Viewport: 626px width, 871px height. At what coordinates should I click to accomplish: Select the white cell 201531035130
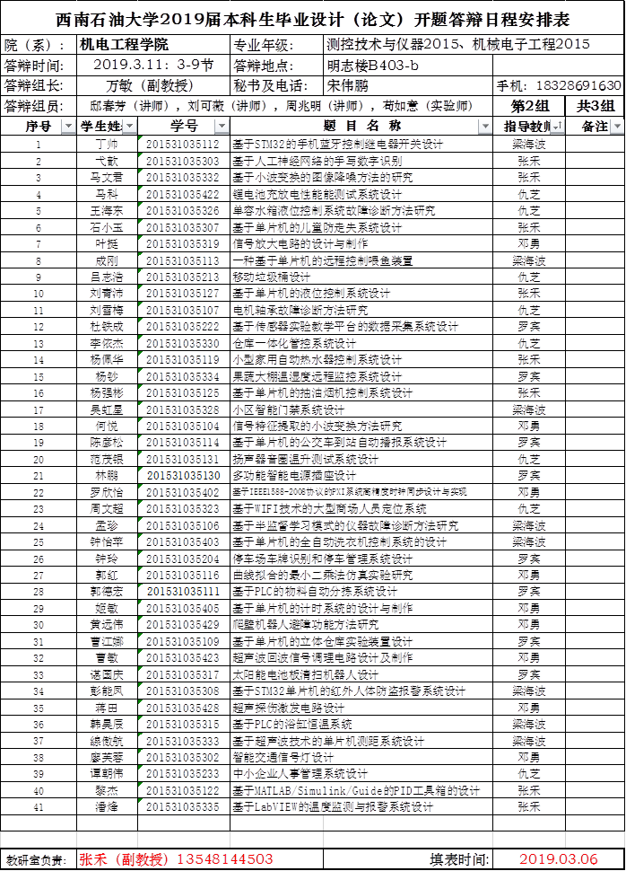(183, 475)
